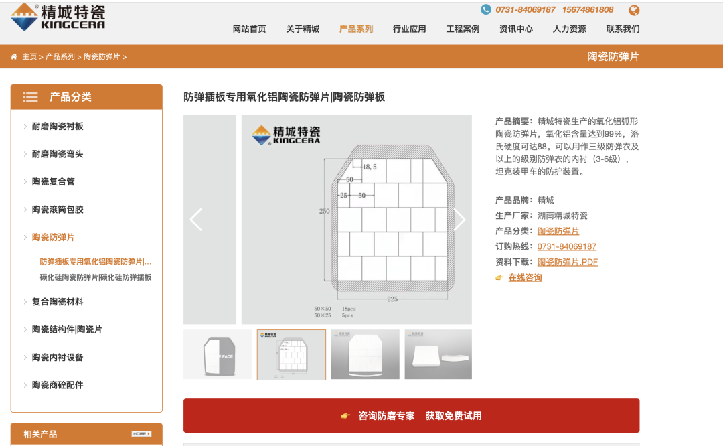Click the home icon in breadcrumb bar
The width and height of the screenshot is (723, 446).
pyautogui.click(x=14, y=57)
